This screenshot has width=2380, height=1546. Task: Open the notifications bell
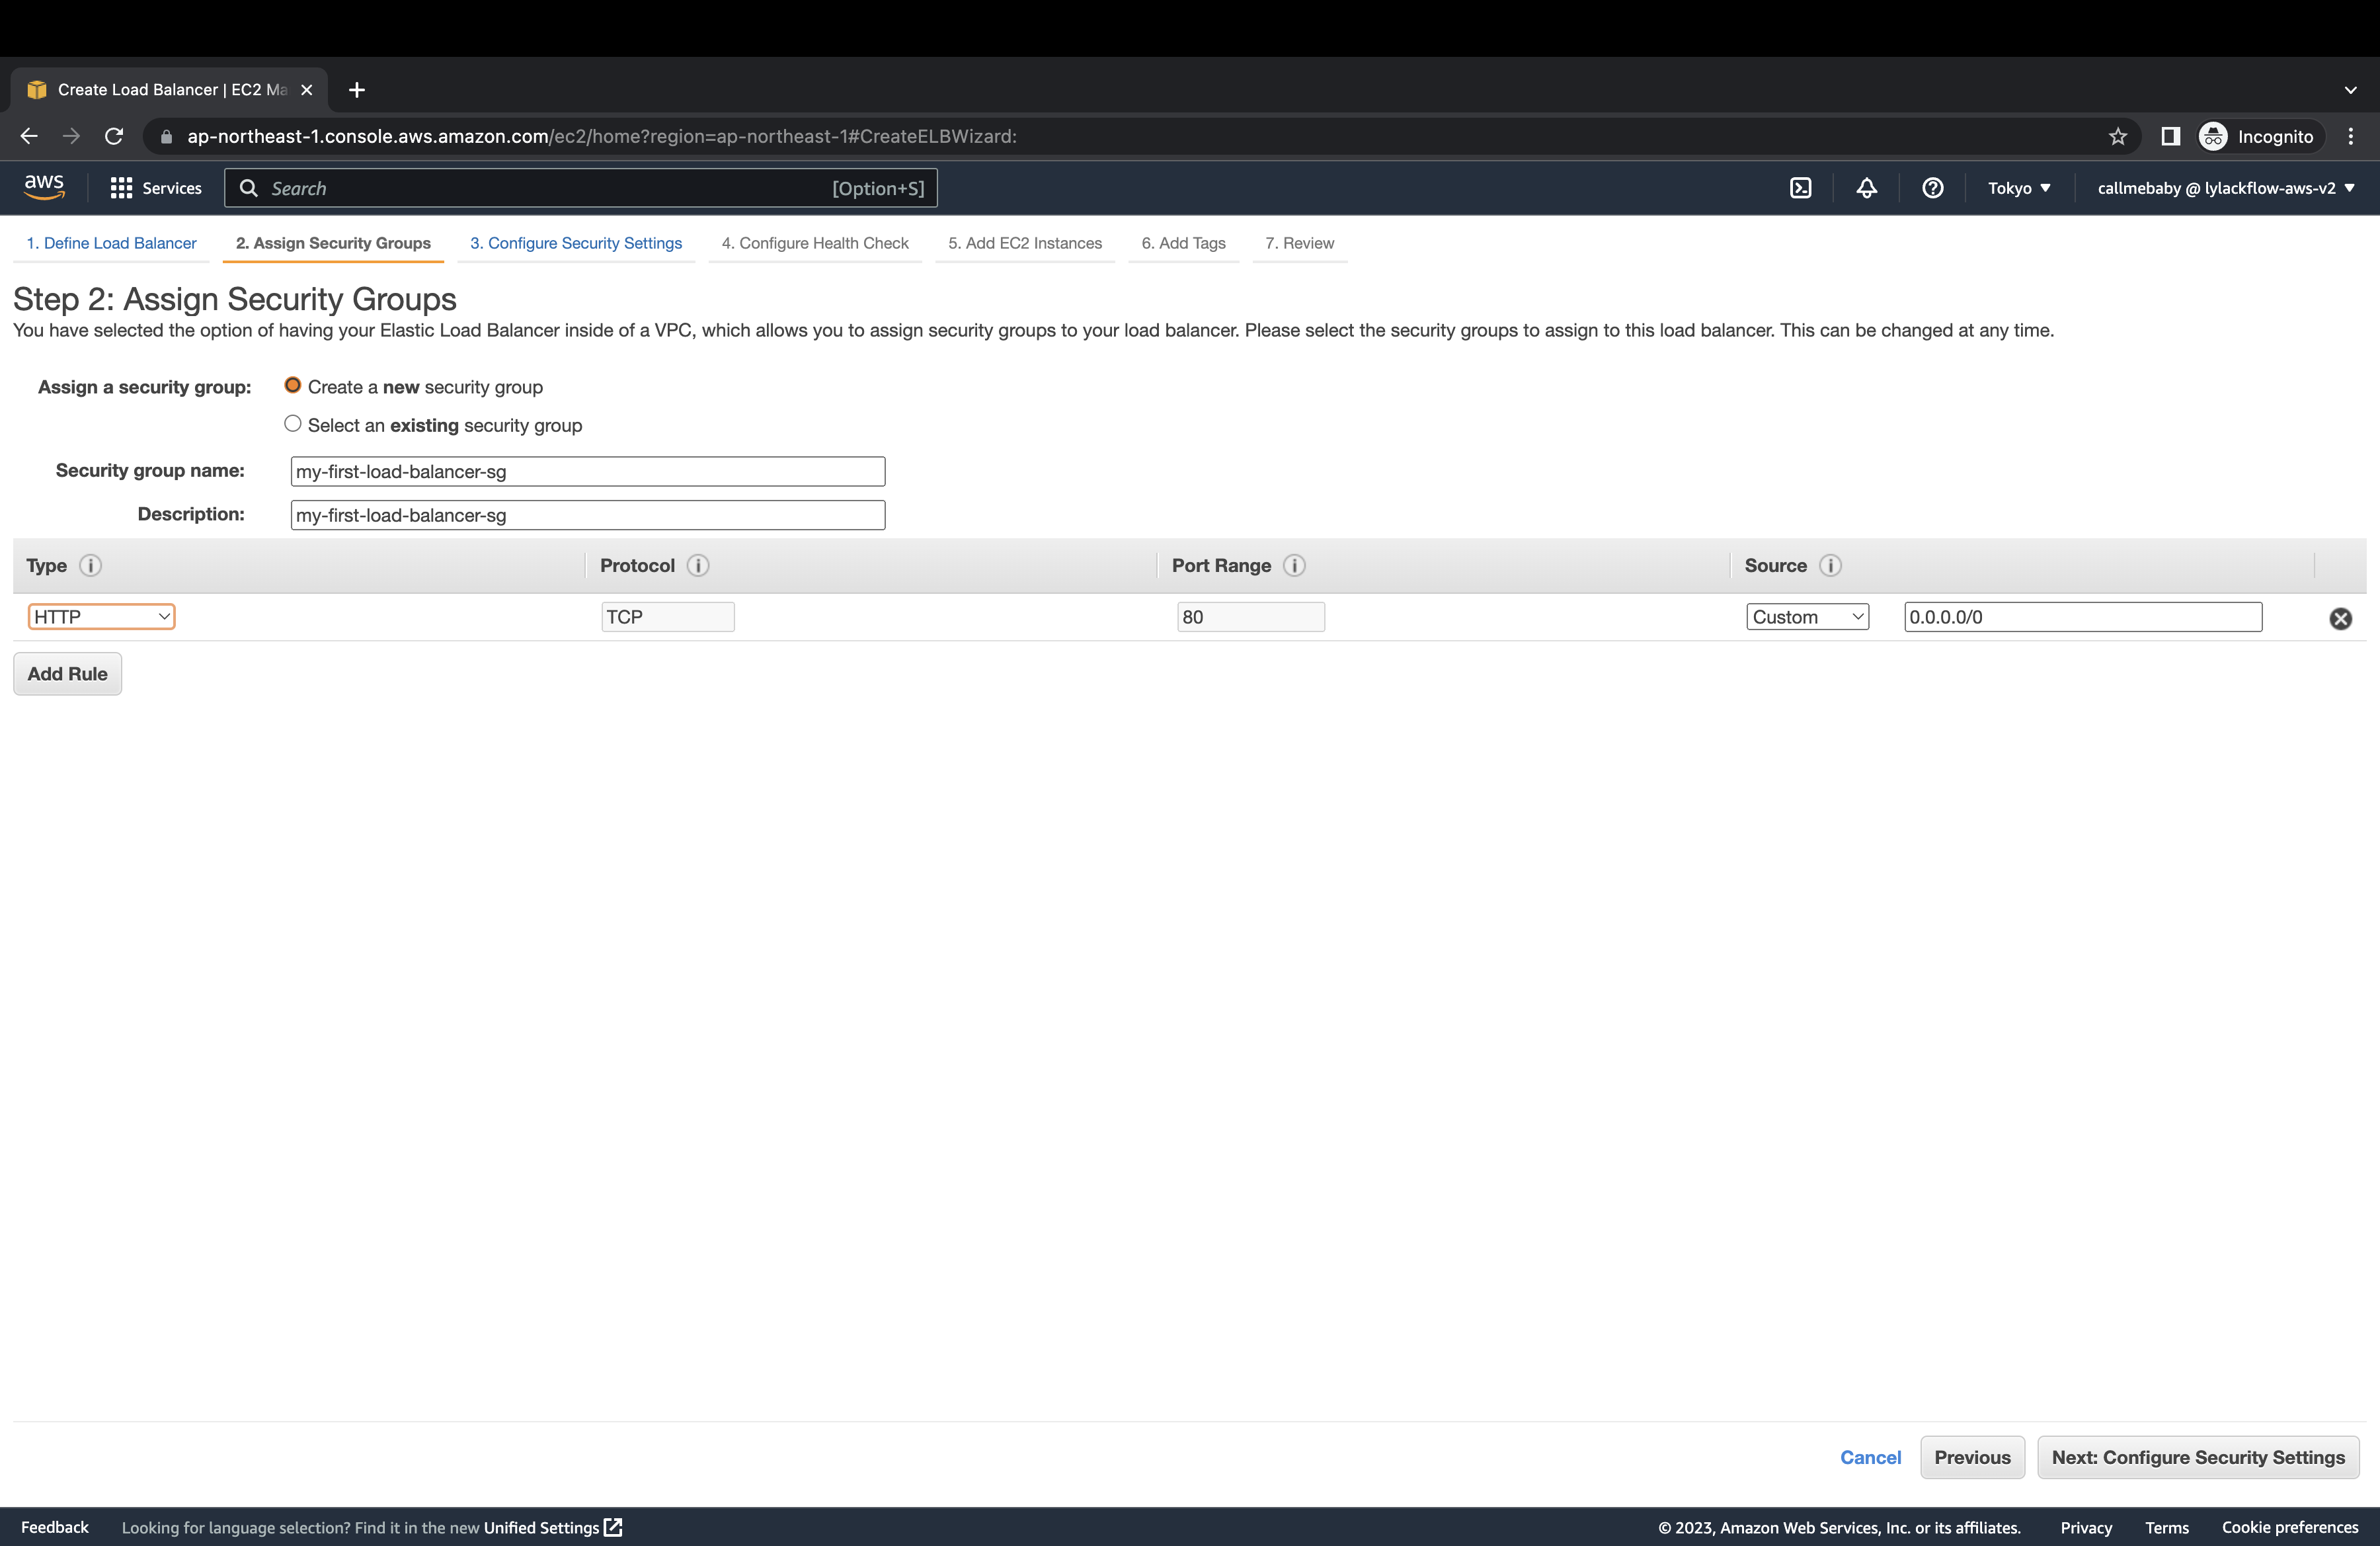pos(1866,188)
